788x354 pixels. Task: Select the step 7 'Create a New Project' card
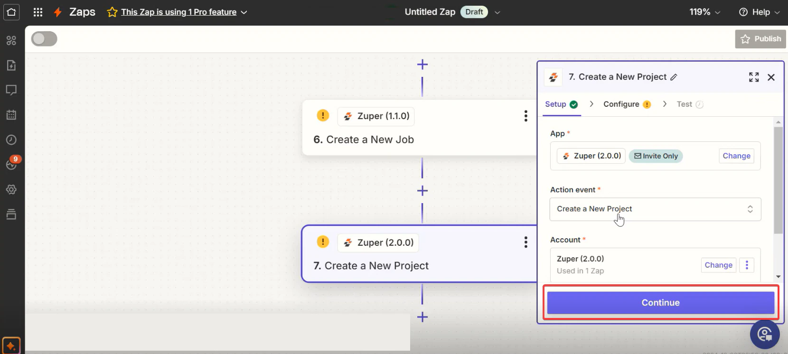coord(420,254)
